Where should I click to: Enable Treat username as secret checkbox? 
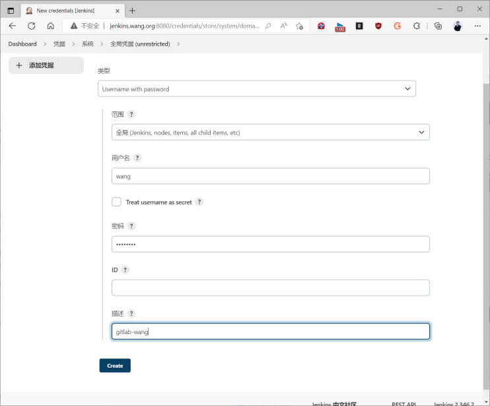click(x=117, y=202)
